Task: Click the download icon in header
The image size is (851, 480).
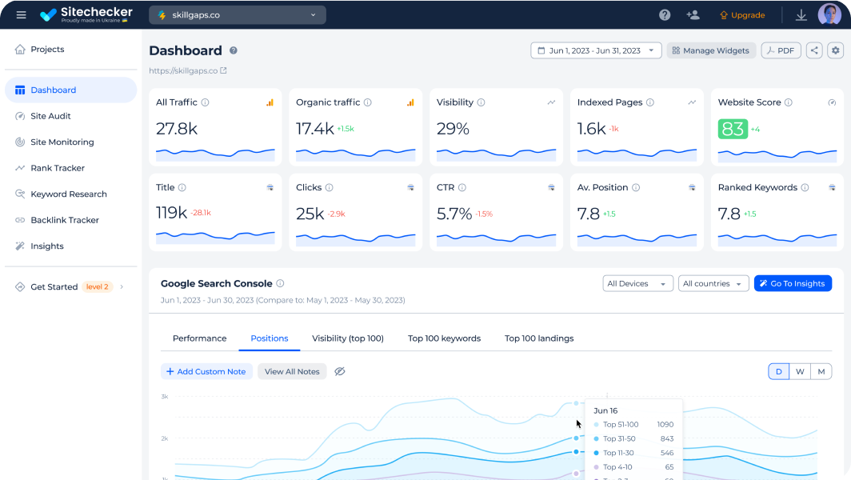Action: click(x=801, y=15)
